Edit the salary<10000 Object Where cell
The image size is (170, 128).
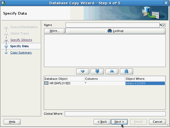click(x=145, y=83)
